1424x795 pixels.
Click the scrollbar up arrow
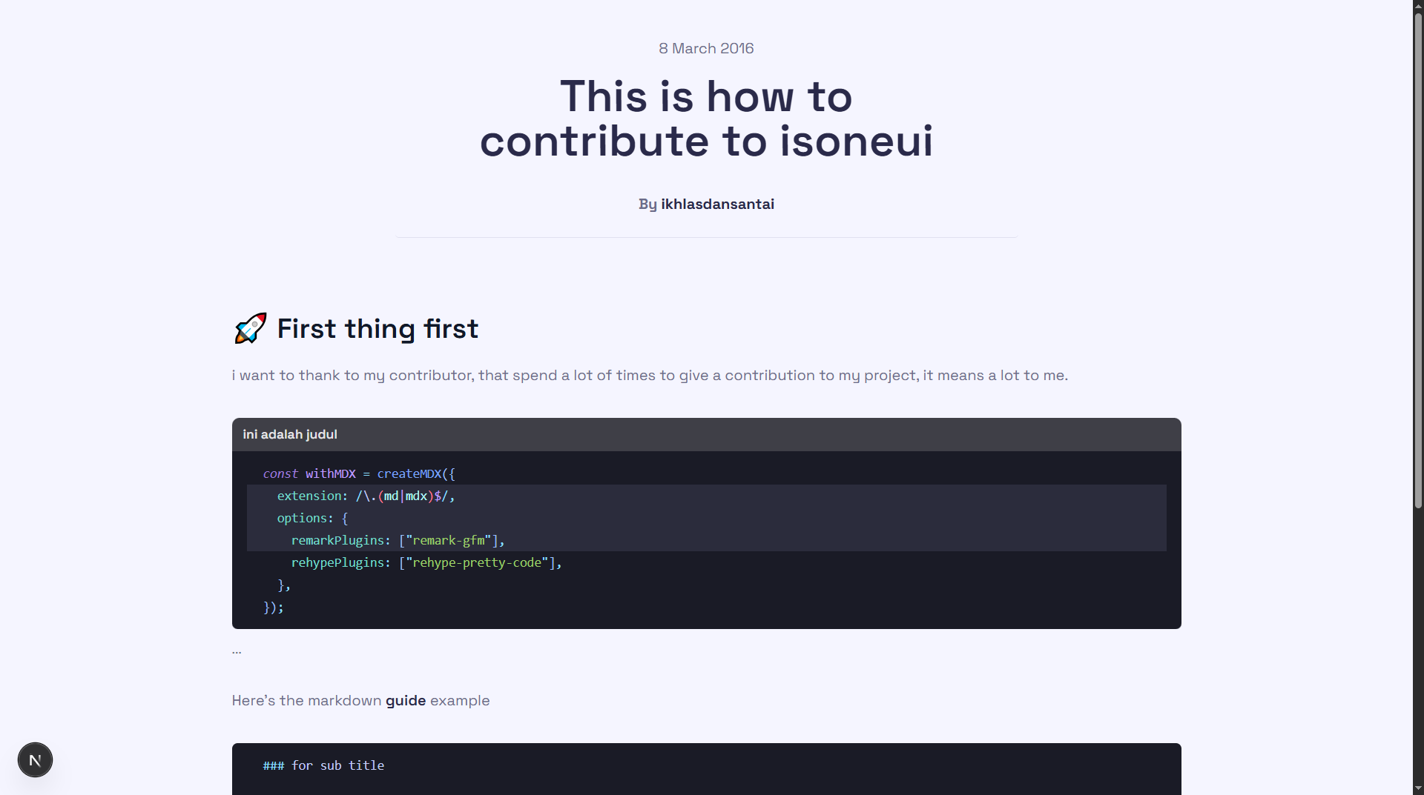pyautogui.click(x=1418, y=6)
